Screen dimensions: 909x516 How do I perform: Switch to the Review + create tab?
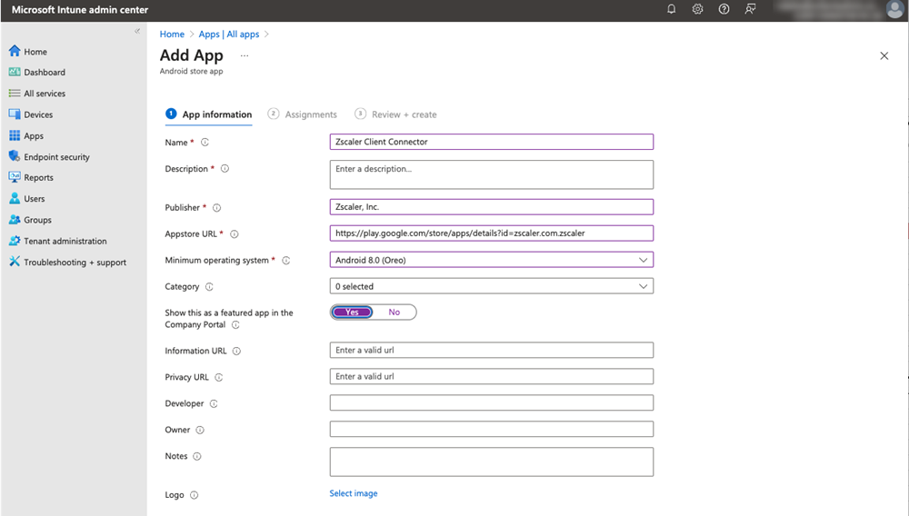point(395,114)
